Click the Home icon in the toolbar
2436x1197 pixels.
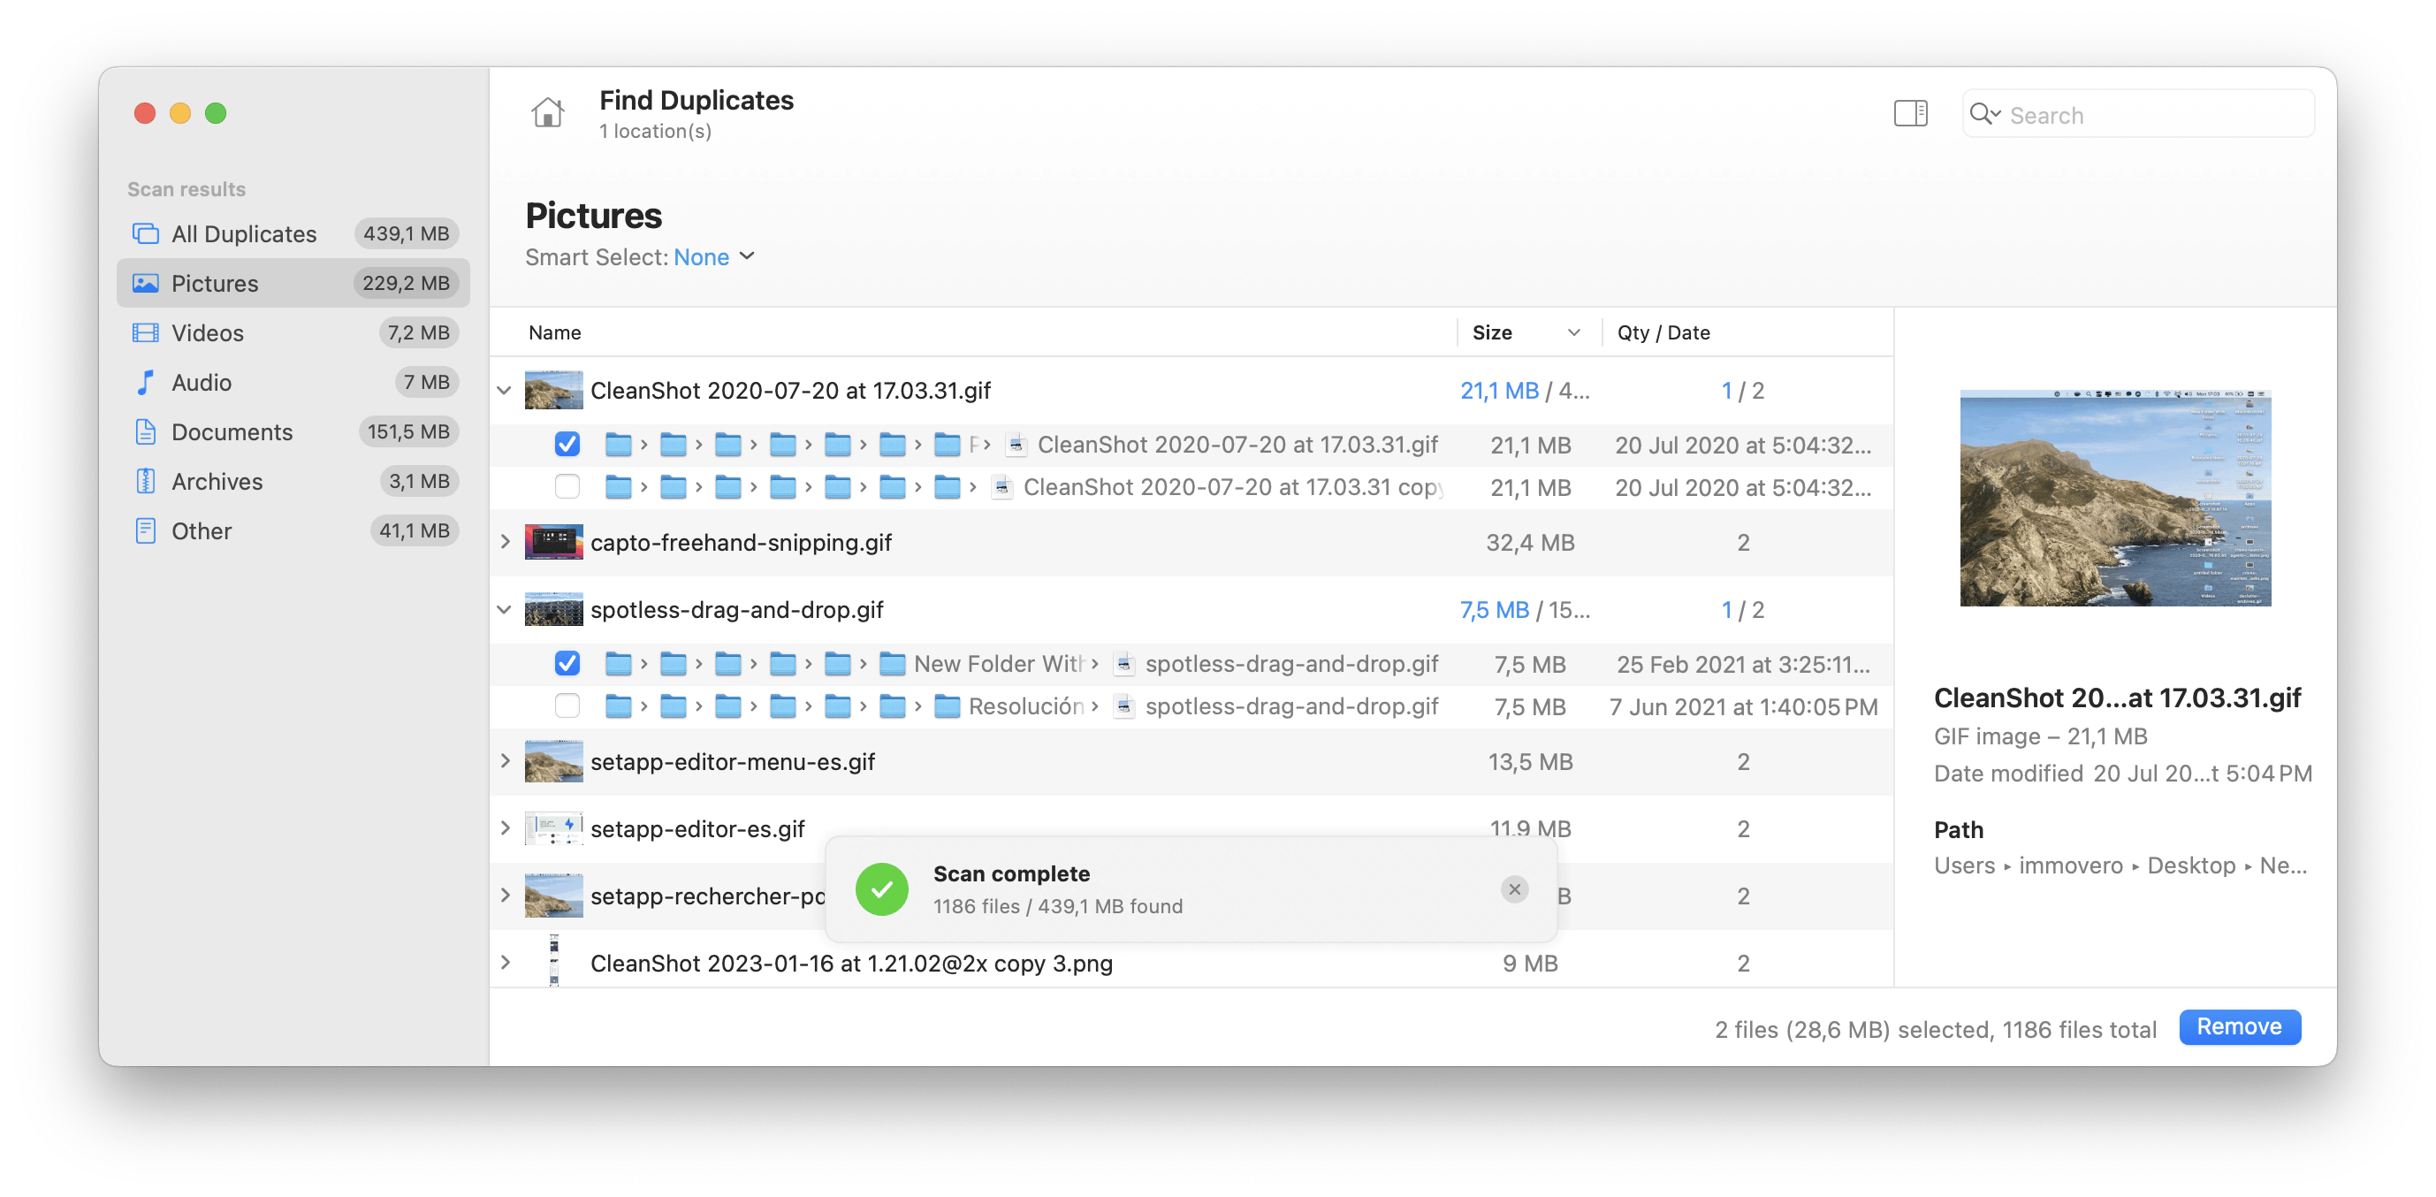pos(547,113)
